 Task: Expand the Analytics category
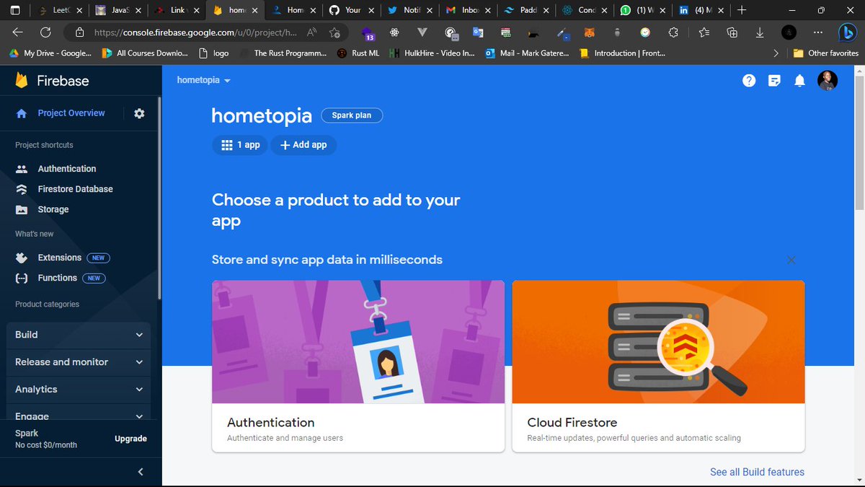pyautogui.click(x=79, y=390)
